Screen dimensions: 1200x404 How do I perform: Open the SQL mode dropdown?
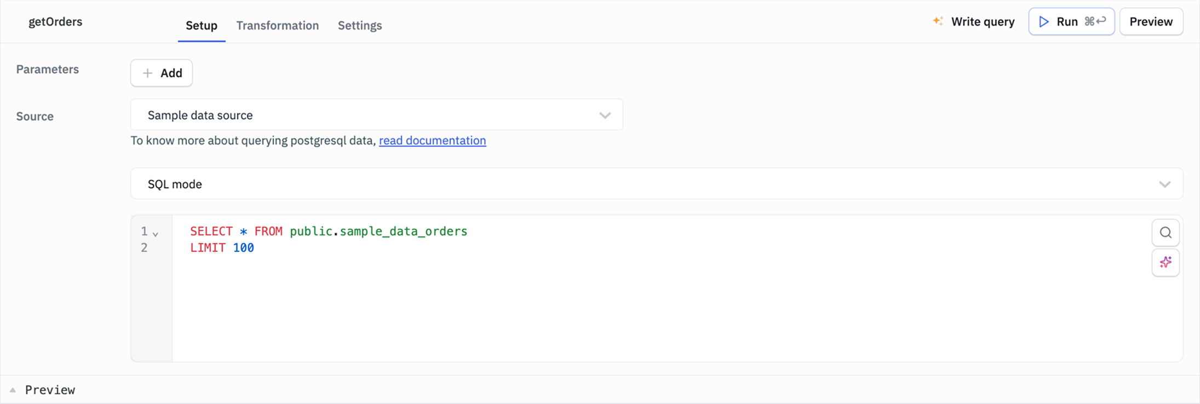[x=656, y=184]
